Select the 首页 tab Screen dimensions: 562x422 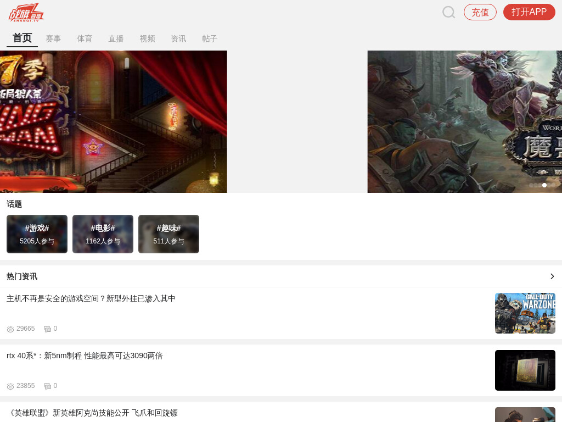point(22,38)
